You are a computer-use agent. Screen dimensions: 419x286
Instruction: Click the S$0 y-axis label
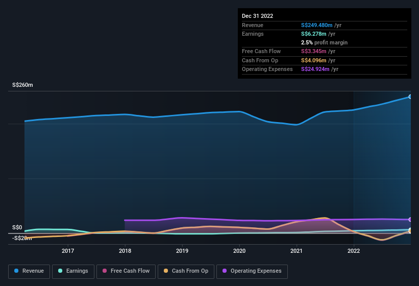[17, 227]
